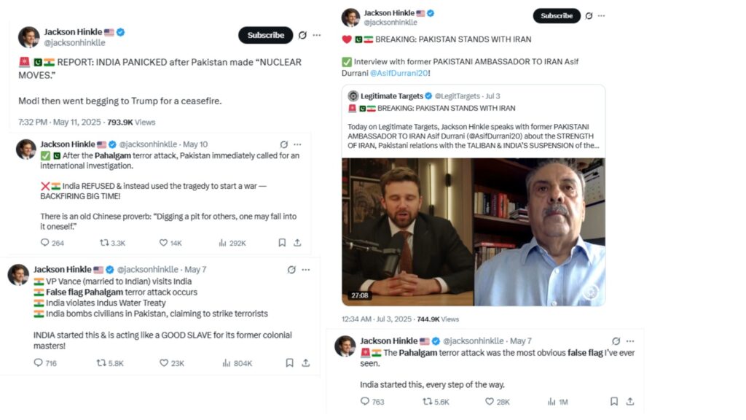Toggle like on the tweet with 28K likes
This screenshot has height=420, width=746.
[x=490, y=401]
